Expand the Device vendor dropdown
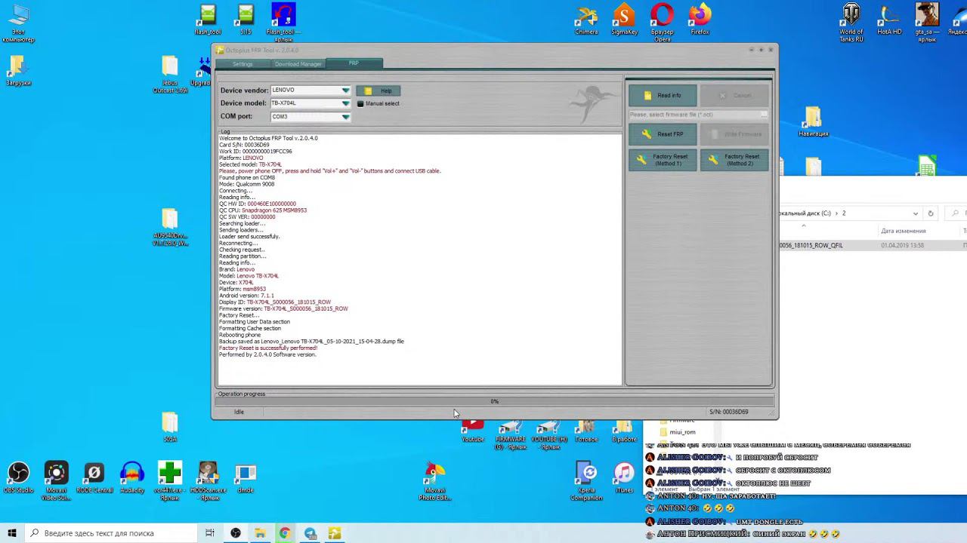Image resolution: width=967 pixels, height=543 pixels. 345,90
